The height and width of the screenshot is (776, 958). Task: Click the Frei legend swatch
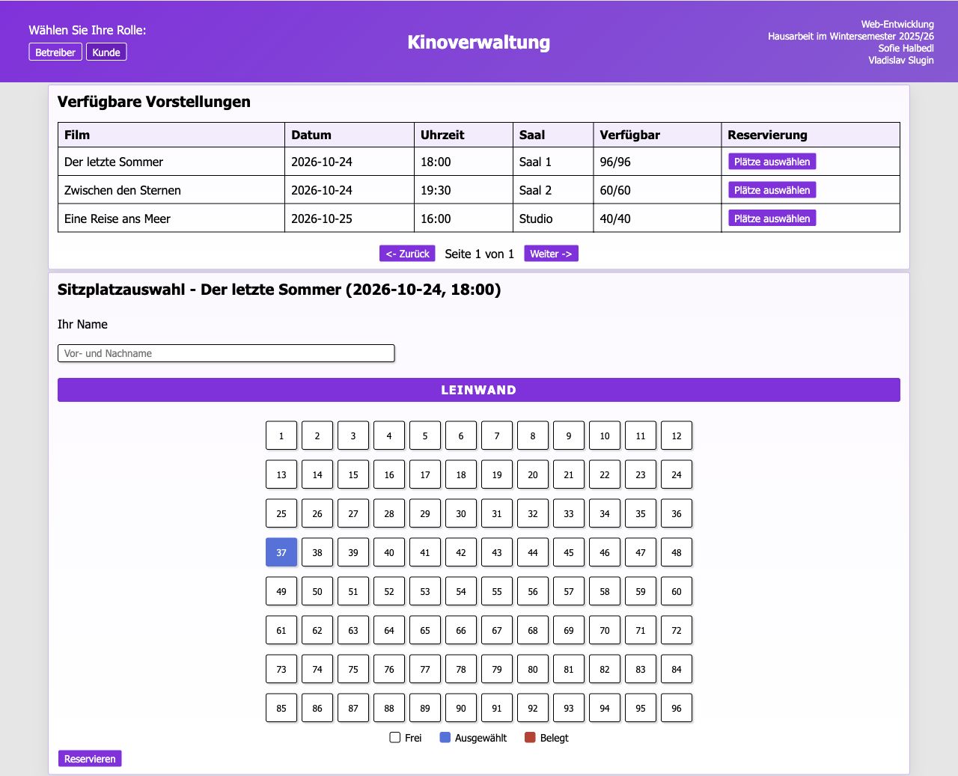click(x=395, y=738)
